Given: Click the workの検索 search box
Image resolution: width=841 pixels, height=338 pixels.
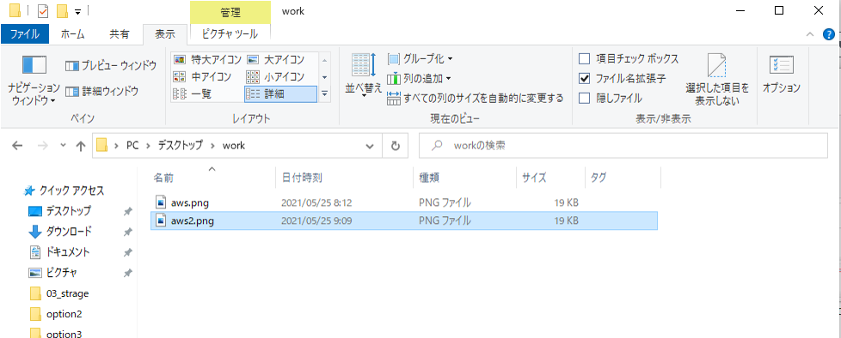Looking at the screenshot, I should click(x=623, y=146).
